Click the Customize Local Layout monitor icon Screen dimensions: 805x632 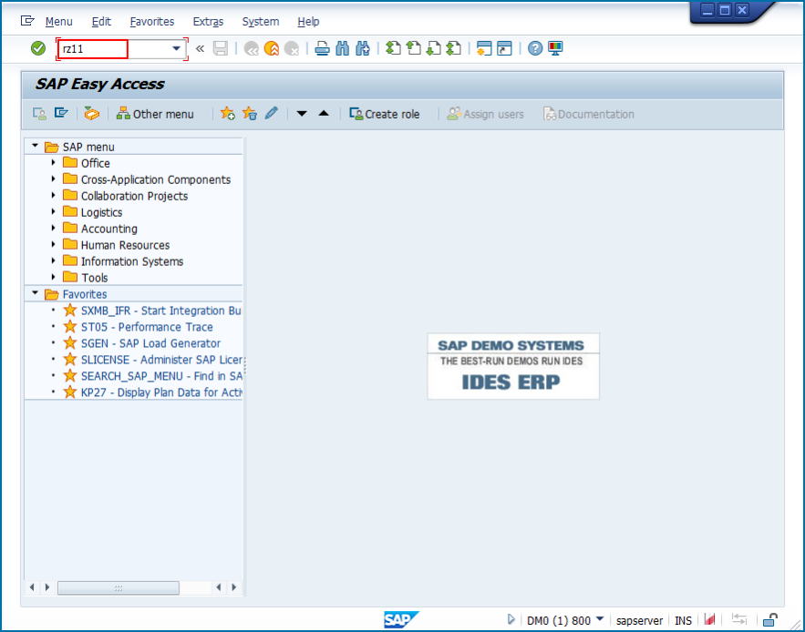(555, 48)
